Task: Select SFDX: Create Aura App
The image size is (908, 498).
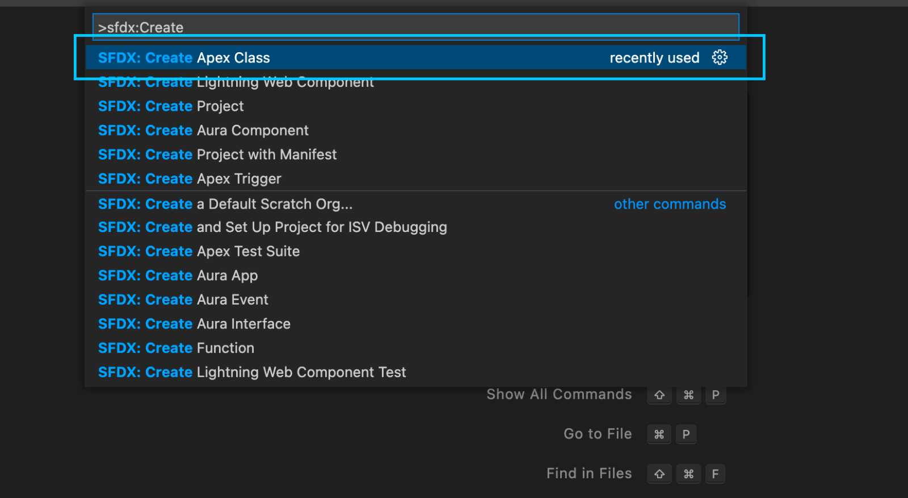Action: tap(178, 276)
